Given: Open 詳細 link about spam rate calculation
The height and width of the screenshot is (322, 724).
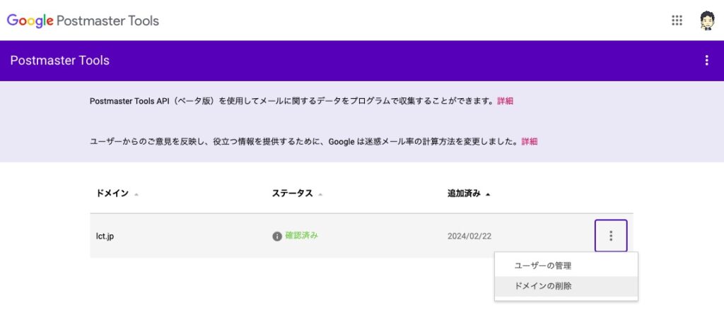Looking at the screenshot, I should 530,142.
